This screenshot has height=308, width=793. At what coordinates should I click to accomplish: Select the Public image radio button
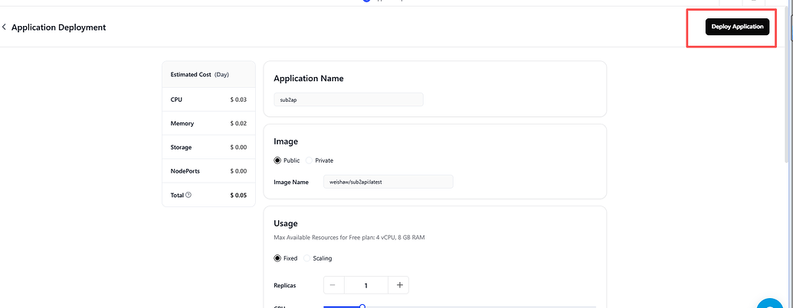pos(277,160)
